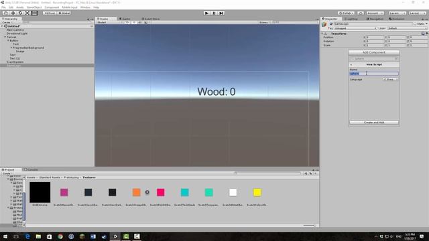Select the Hand tool in the toolbar
The width and height of the screenshot is (429, 241).
coord(5,13)
